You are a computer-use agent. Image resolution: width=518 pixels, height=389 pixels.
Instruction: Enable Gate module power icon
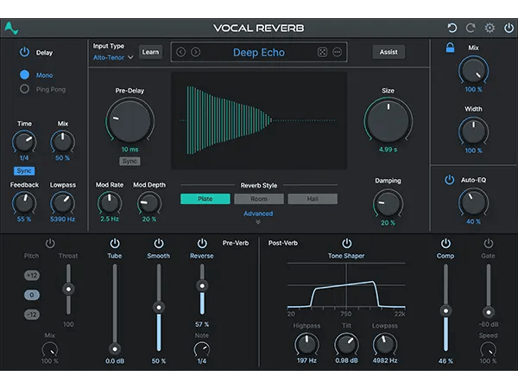489,243
